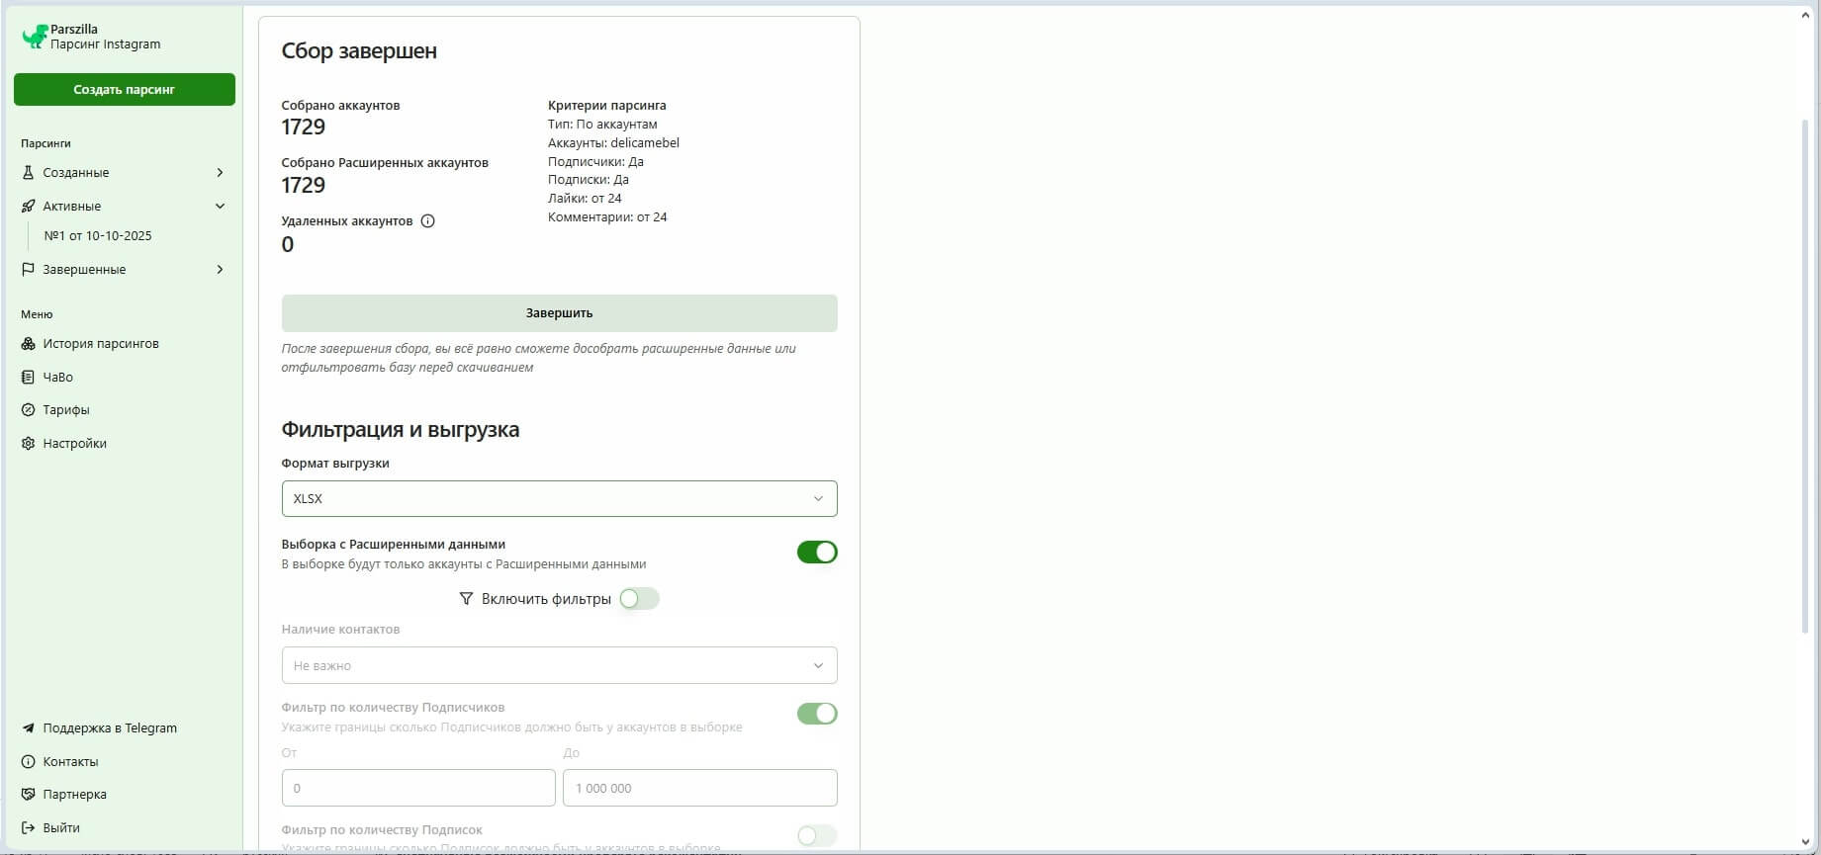Image resolution: width=1821 pixels, height=855 pixels.
Task: Click the До subscribers maximum field
Action: coord(699,788)
